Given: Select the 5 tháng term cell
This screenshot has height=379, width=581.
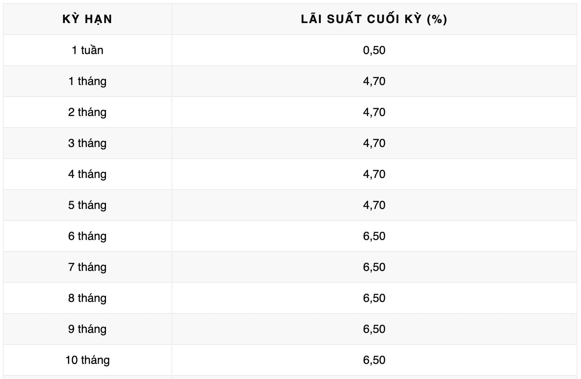Looking at the screenshot, I should pos(87,205).
